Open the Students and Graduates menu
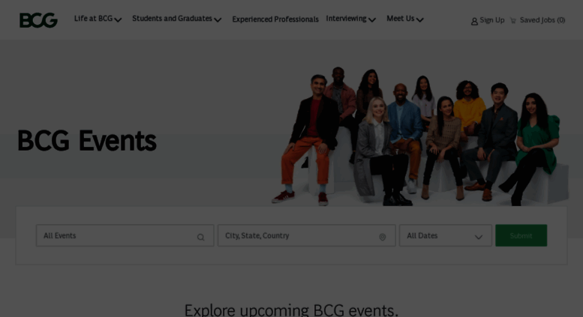The width and height of the screenshot is (583, 317). [172, 19]
